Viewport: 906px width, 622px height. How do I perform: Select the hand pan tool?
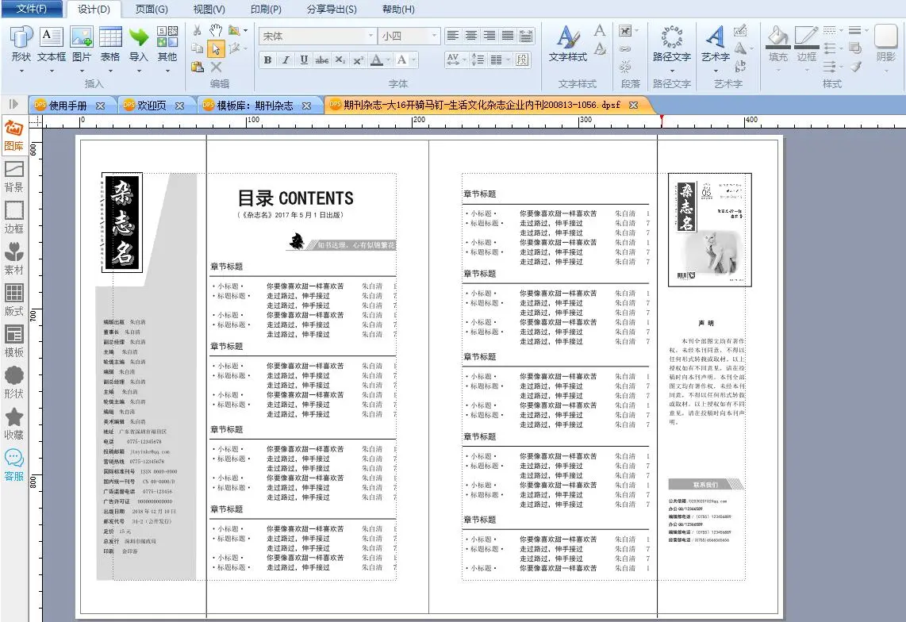[x=216, y=30]
